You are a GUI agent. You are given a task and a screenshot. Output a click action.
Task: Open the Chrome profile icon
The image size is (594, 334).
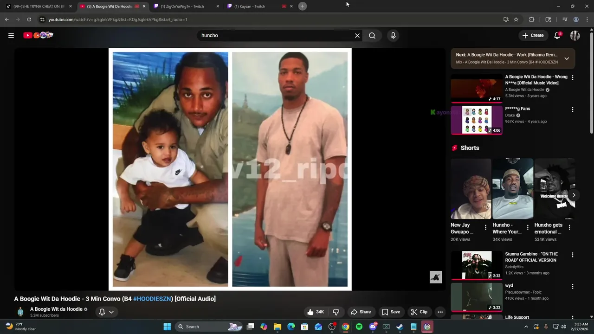576,19
